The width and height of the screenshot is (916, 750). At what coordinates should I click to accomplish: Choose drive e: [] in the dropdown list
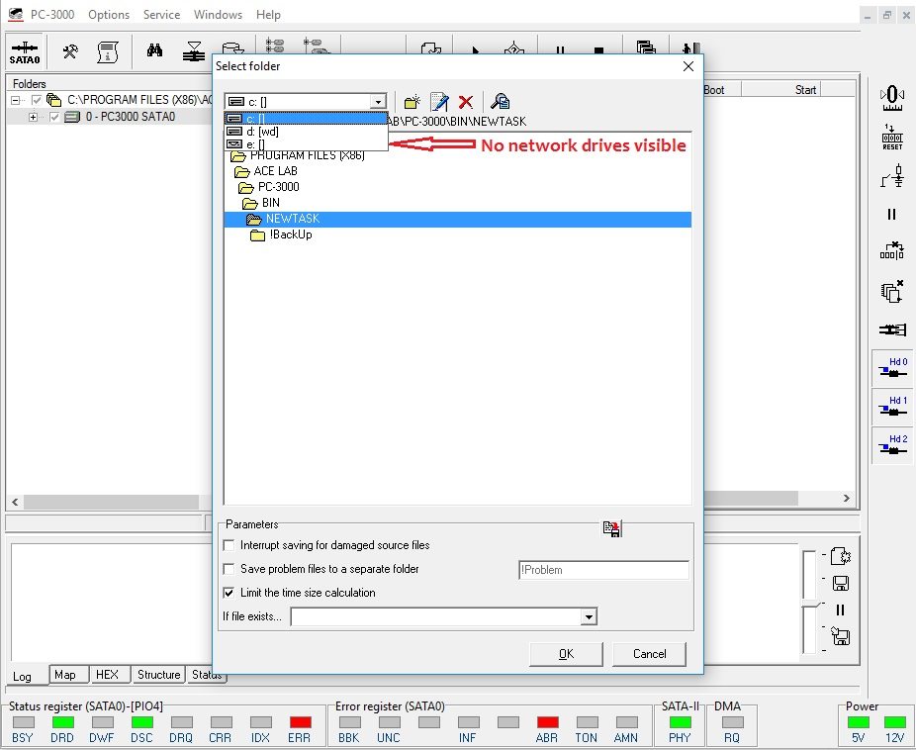(306, 143)
